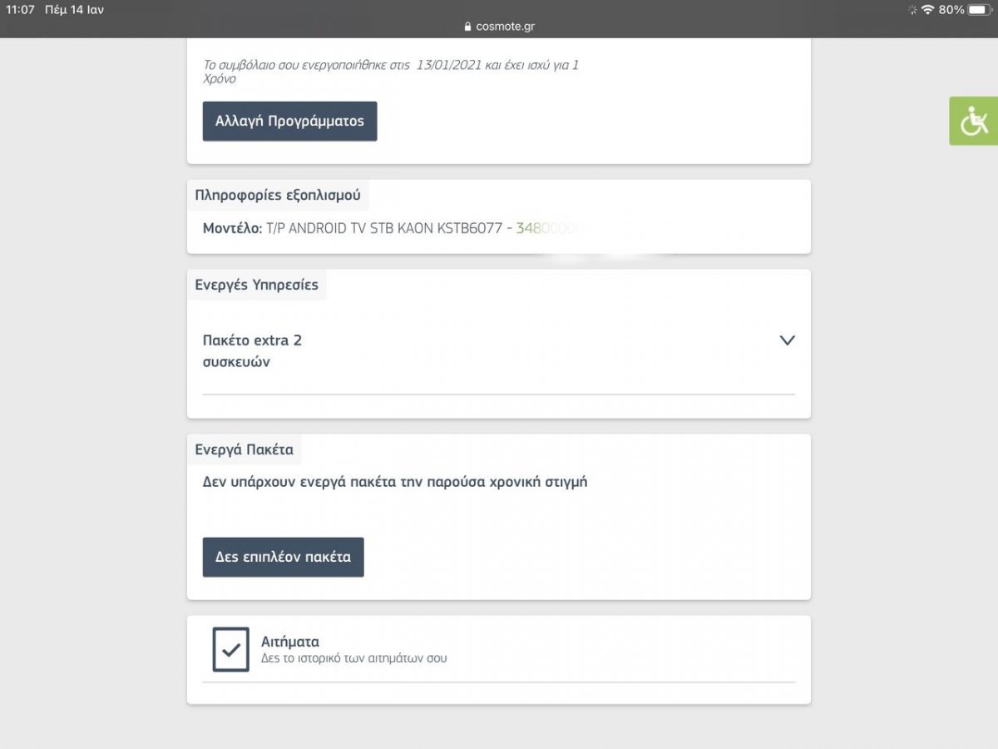
Task: Tap the 80% battery percentage text
Action: pyautogui.click(x=951, y=10)
